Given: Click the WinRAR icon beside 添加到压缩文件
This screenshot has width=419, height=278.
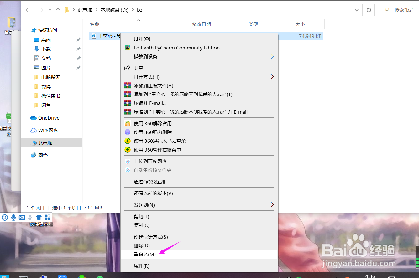Looking at the screenshot, I should [127, 85].
